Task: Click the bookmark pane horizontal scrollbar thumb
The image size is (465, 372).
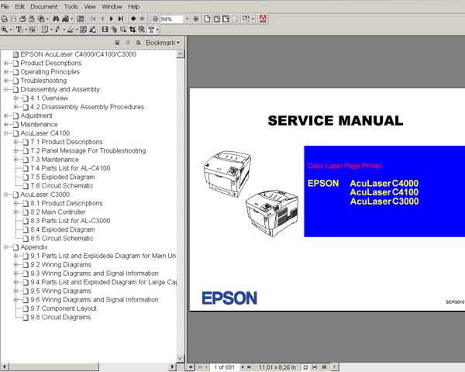Action: pos(53,367)
